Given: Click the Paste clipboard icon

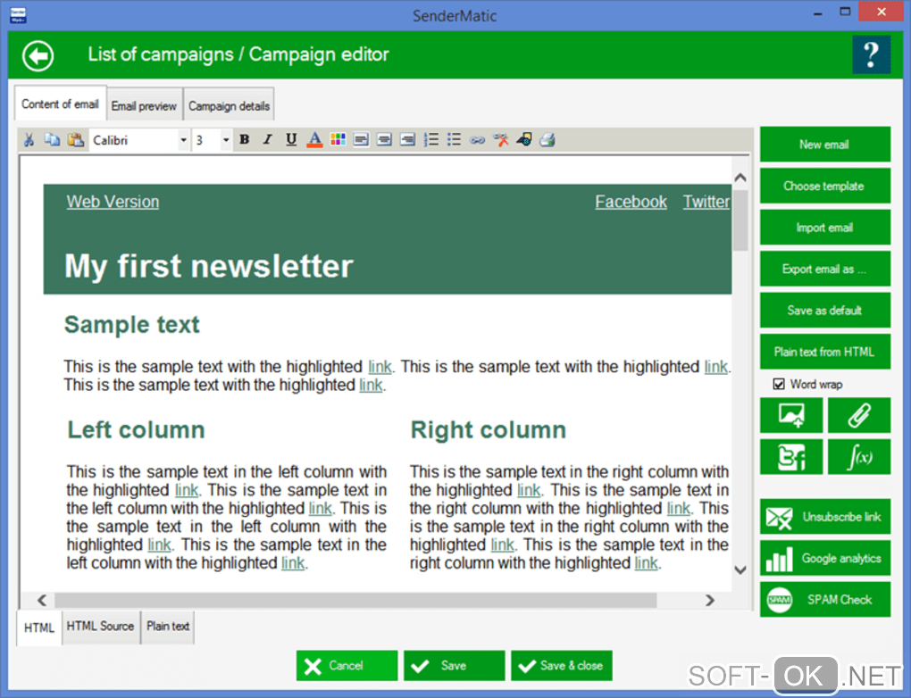Looking at the screenshot, I should pyautogui.click(x=76, y=140).
